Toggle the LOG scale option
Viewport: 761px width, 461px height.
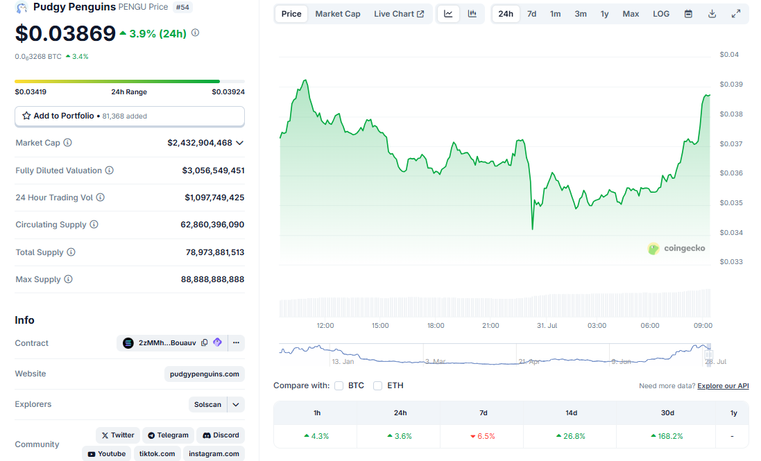tap(661, 14)
